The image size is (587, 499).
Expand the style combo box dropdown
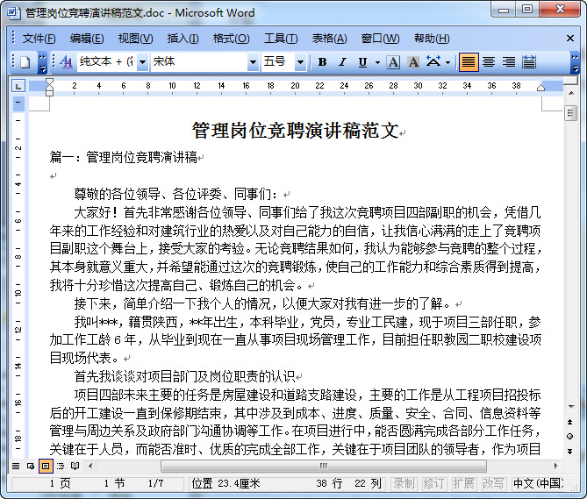click(x=142, y=62)
